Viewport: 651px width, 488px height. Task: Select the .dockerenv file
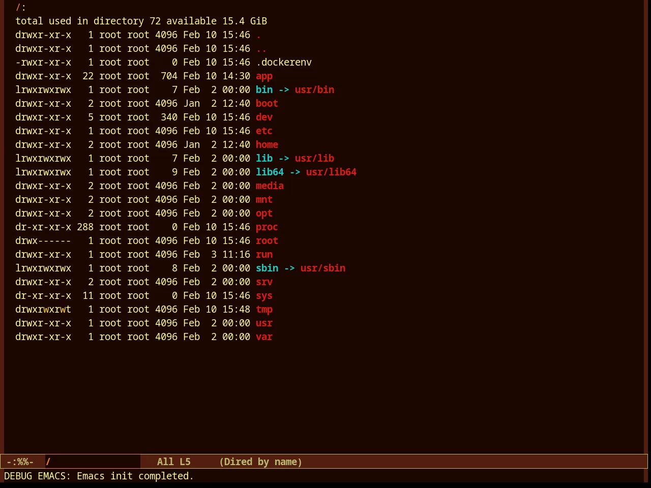(x=284, y=63)
